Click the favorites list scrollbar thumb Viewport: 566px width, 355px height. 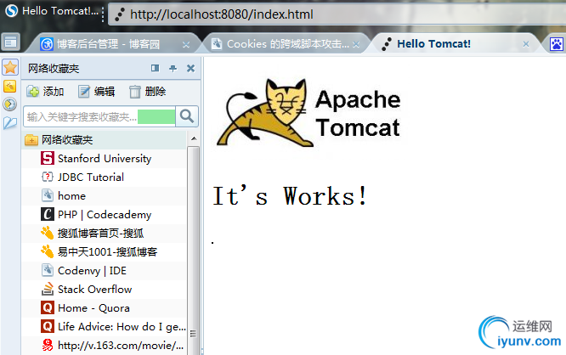pyautogui.click(x=194, y=249)
